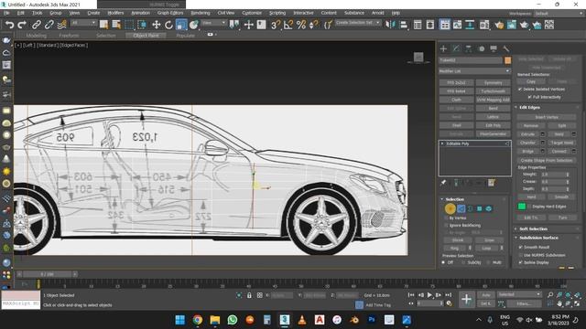Viewport: 586px width, 329px height.
Task: Click Create Shape From Selection button
Action: coord(547,161)
